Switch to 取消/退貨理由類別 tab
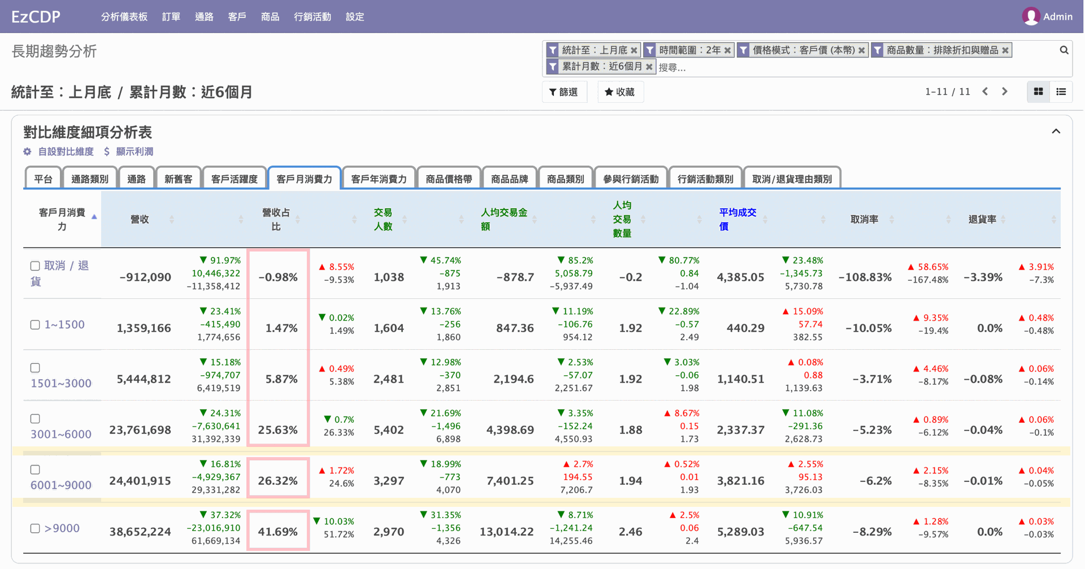1085x569 pixels. pyautogui.click(x=792, y=179)
